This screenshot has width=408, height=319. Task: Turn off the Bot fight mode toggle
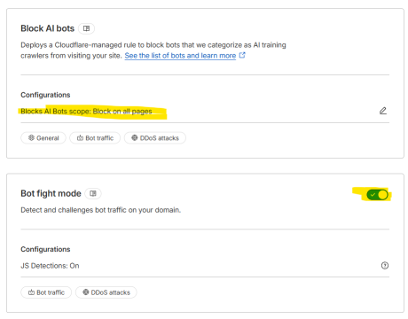coord(377,195)
